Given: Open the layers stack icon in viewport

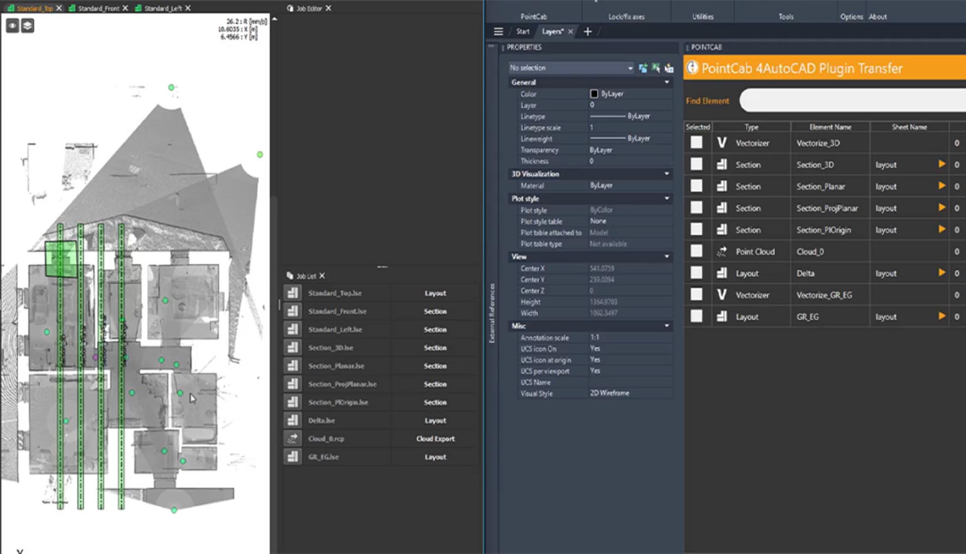Looking at the screenshot, I should tap(27, 26).
